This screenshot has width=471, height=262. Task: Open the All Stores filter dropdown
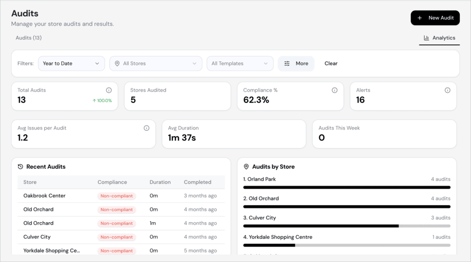(x=156, y=63)
